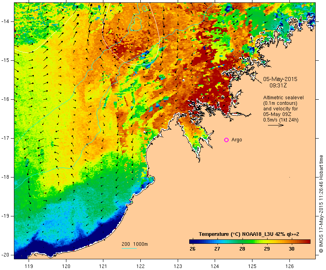
Task: Click the -19 latitude axis label
Action: [5, 216]
